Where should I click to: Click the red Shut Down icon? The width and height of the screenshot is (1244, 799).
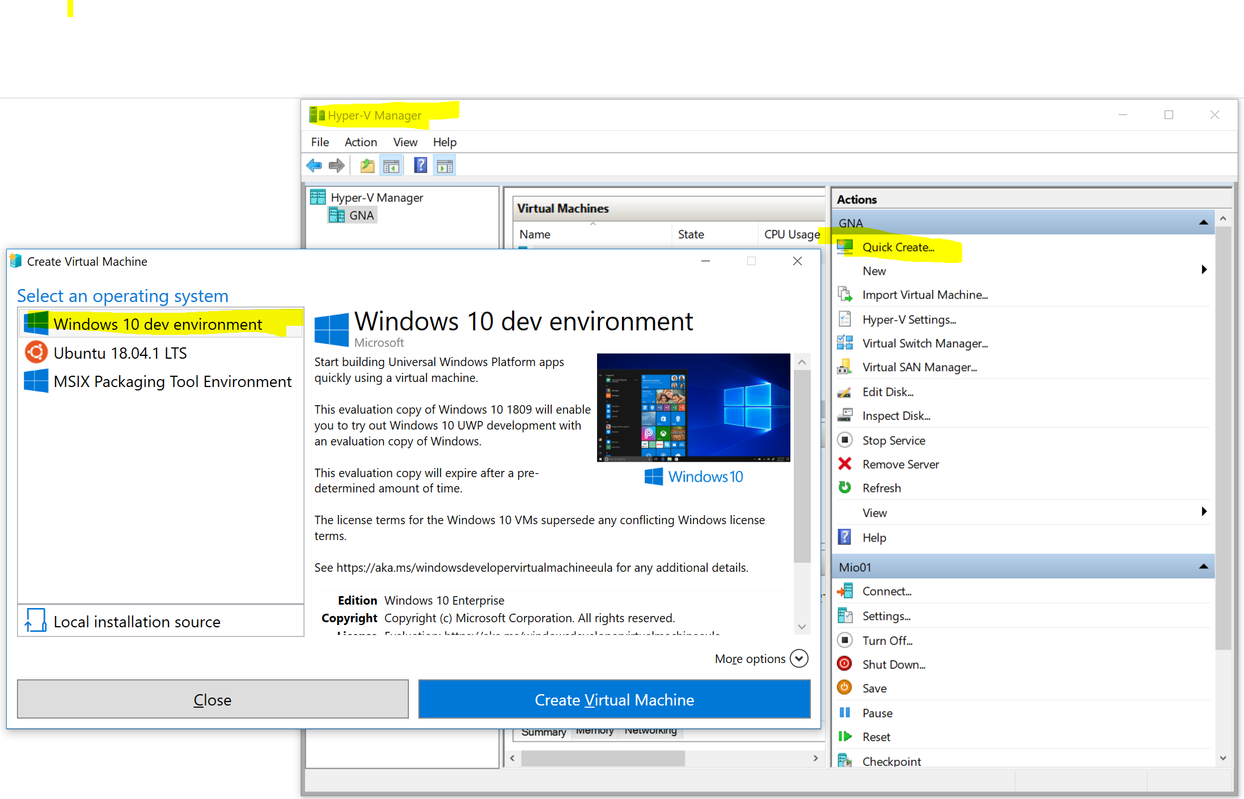coord(845,664)
